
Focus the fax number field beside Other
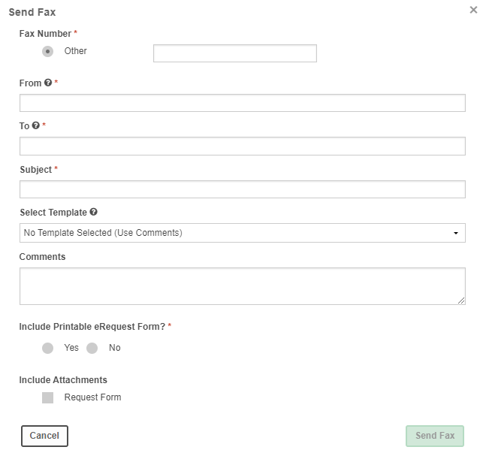point(235,53)
